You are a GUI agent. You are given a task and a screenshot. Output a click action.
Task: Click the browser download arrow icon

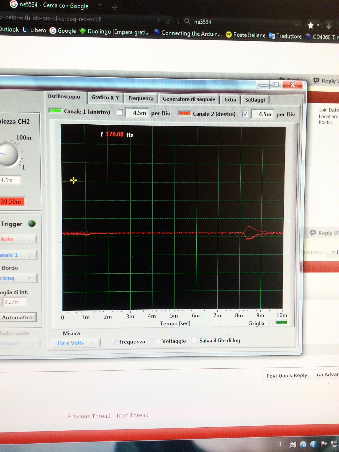pos(328,26)
